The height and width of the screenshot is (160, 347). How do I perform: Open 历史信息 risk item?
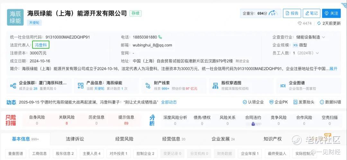(96, 120)
